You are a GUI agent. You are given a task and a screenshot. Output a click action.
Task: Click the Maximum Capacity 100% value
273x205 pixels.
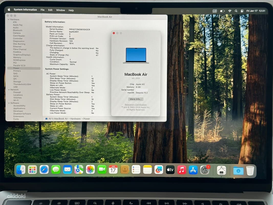[72, 64]
